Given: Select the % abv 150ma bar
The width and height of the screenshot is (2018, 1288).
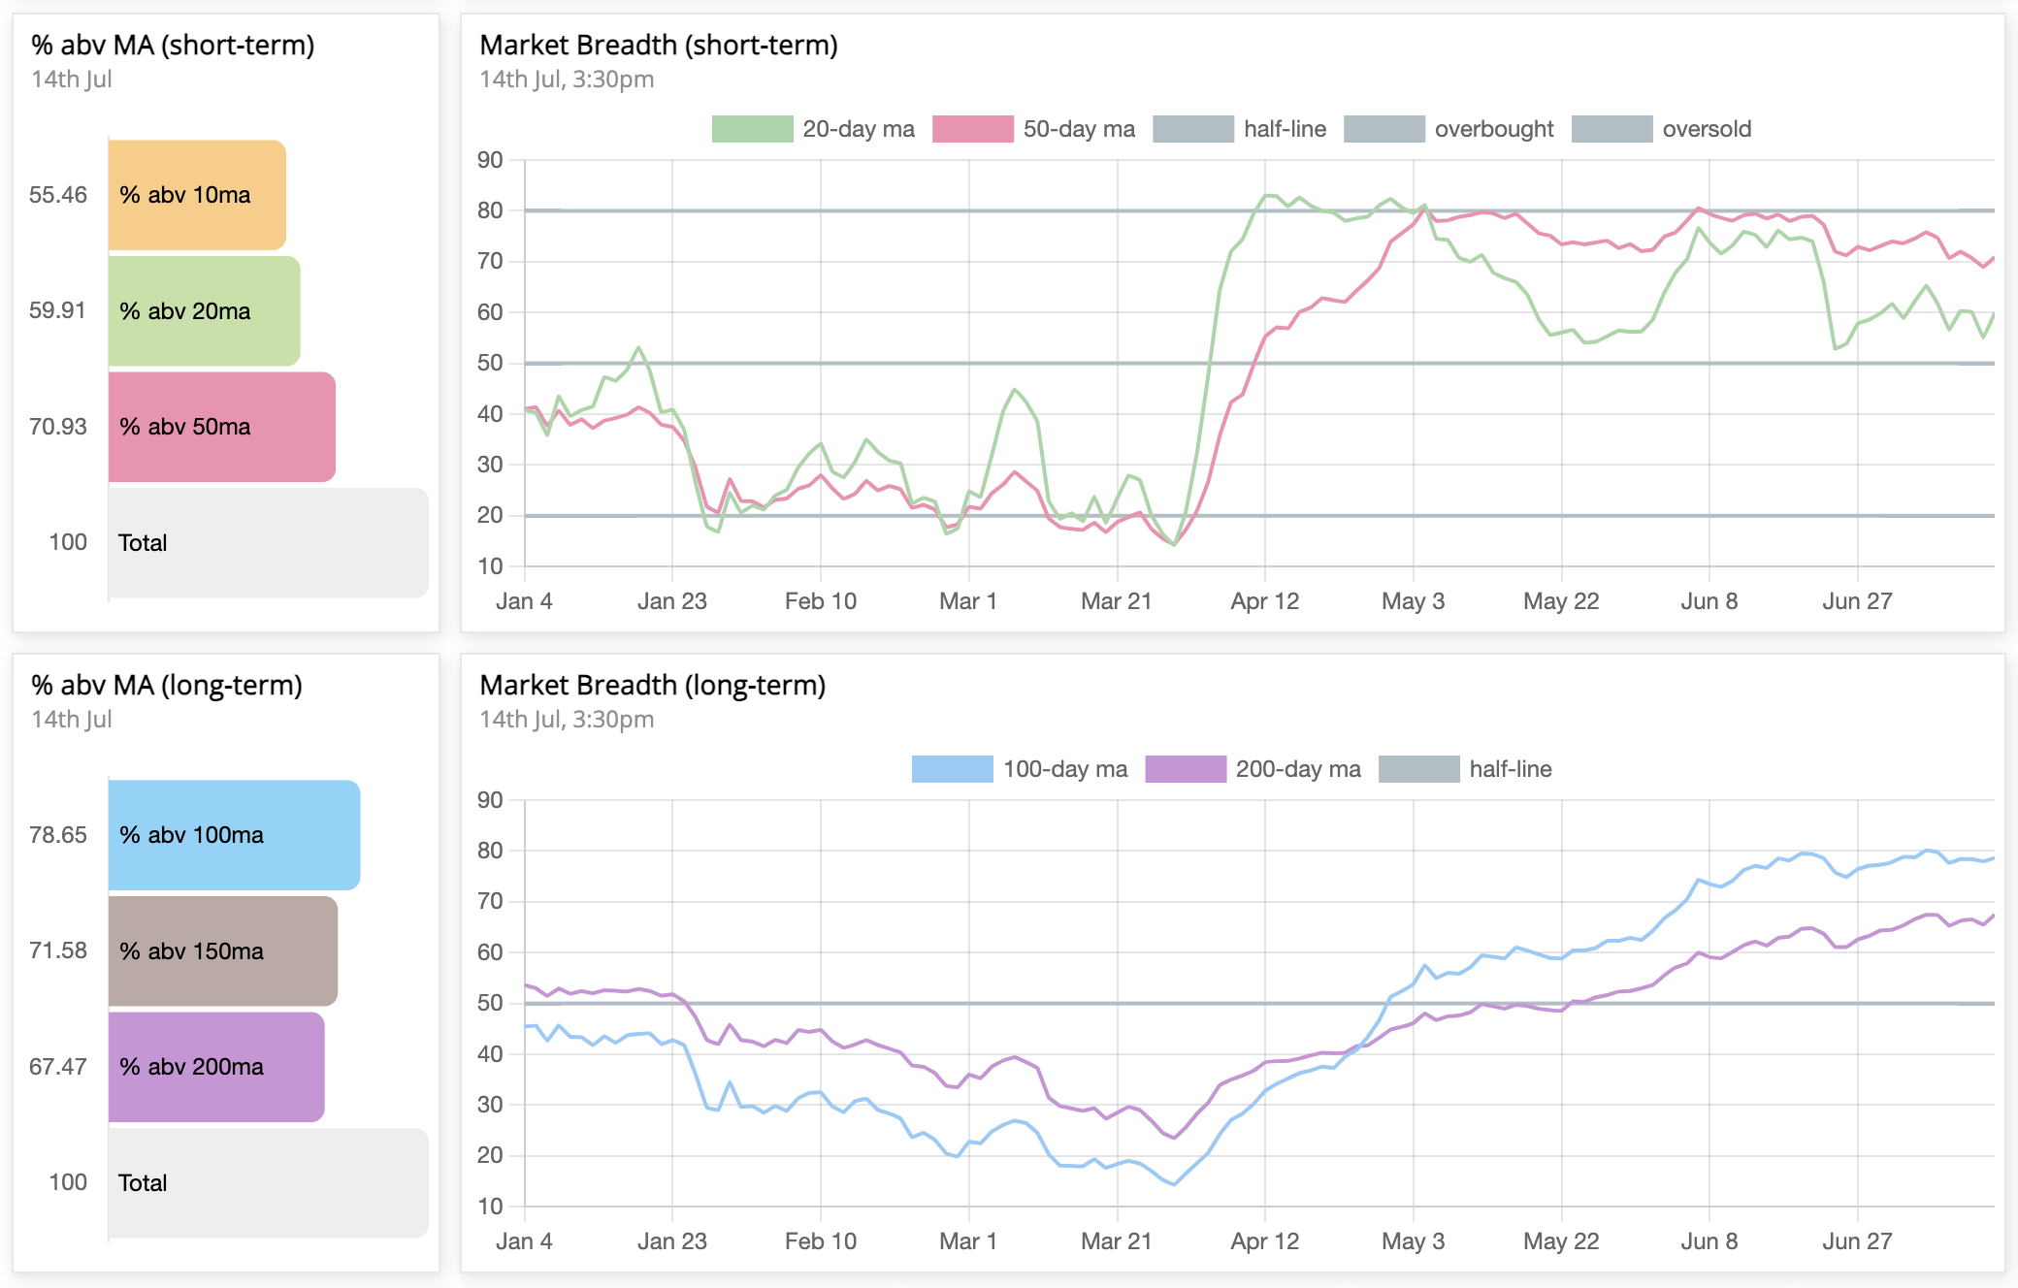Looking at the screenshot, I should [223, 950].
